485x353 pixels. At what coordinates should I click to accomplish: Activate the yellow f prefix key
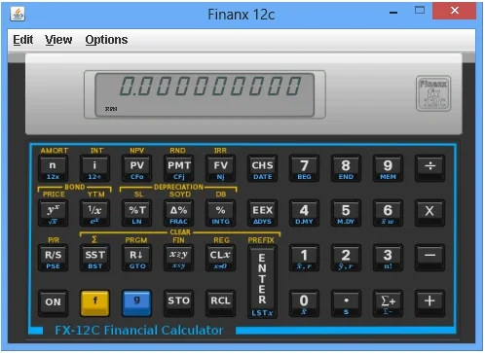click(94, 303)
